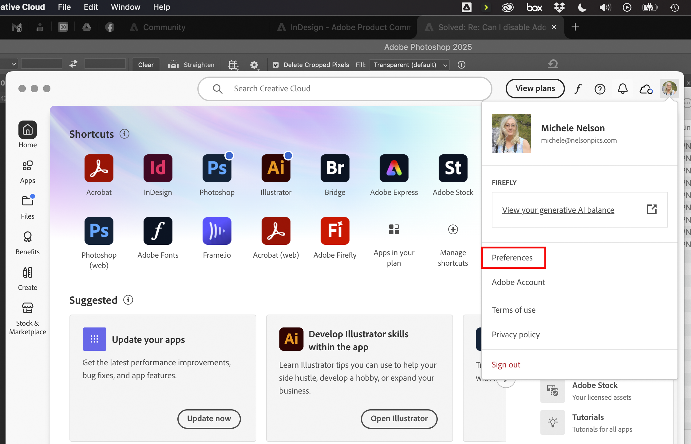Open View your generative AI balance
Image resolution: width=691 pixels, height=444 pixels.
pyautogui.click(x=558, y=210)
